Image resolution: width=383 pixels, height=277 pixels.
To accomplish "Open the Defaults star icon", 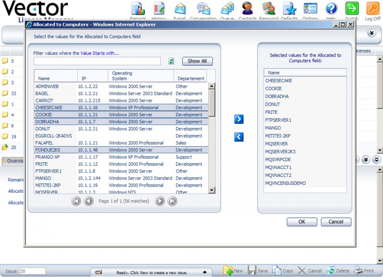I will (289, 9).
